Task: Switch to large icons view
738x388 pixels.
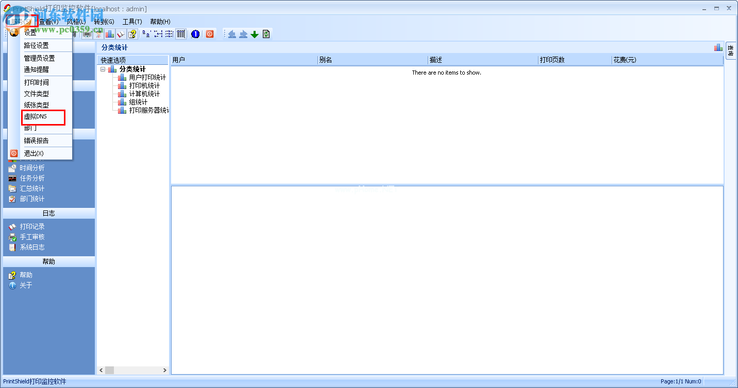Action: pos(147,34)
